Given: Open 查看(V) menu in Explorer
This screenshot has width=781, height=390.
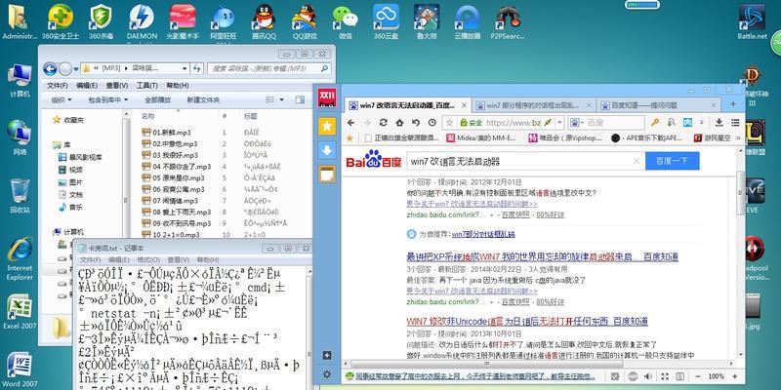Looking at the screenshot, I should coord(116,86).
